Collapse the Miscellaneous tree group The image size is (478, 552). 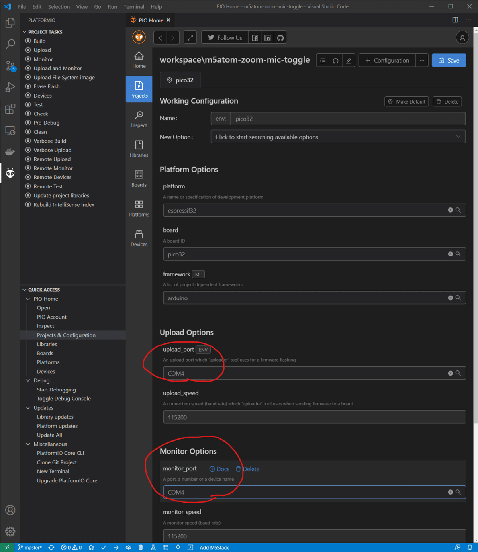coord(28,444)
